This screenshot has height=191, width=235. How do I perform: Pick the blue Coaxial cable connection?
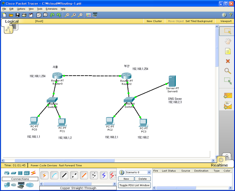[104, 175]
